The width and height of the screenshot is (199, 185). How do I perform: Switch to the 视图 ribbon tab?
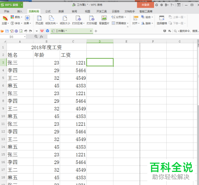[88, 12]
